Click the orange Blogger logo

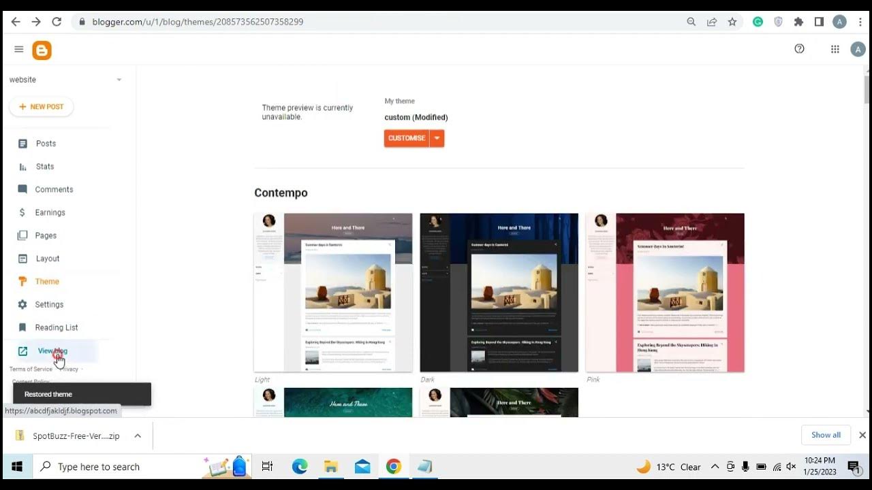pyautogui.click(x=42, y=50)
